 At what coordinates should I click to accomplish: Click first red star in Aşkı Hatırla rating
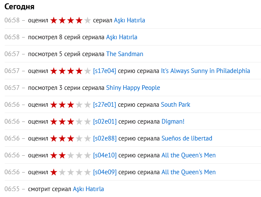[x=54, y=20]
